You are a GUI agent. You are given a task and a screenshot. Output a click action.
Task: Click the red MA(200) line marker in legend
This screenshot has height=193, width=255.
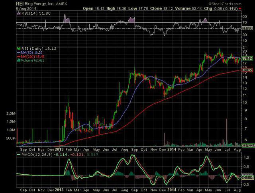[x=19, y=57]
